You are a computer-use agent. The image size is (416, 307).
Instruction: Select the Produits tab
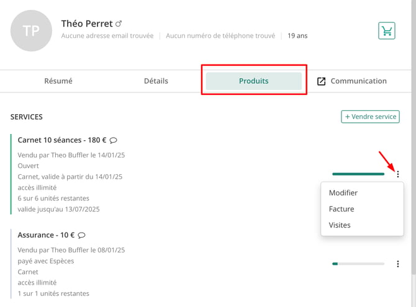(254, 81)
